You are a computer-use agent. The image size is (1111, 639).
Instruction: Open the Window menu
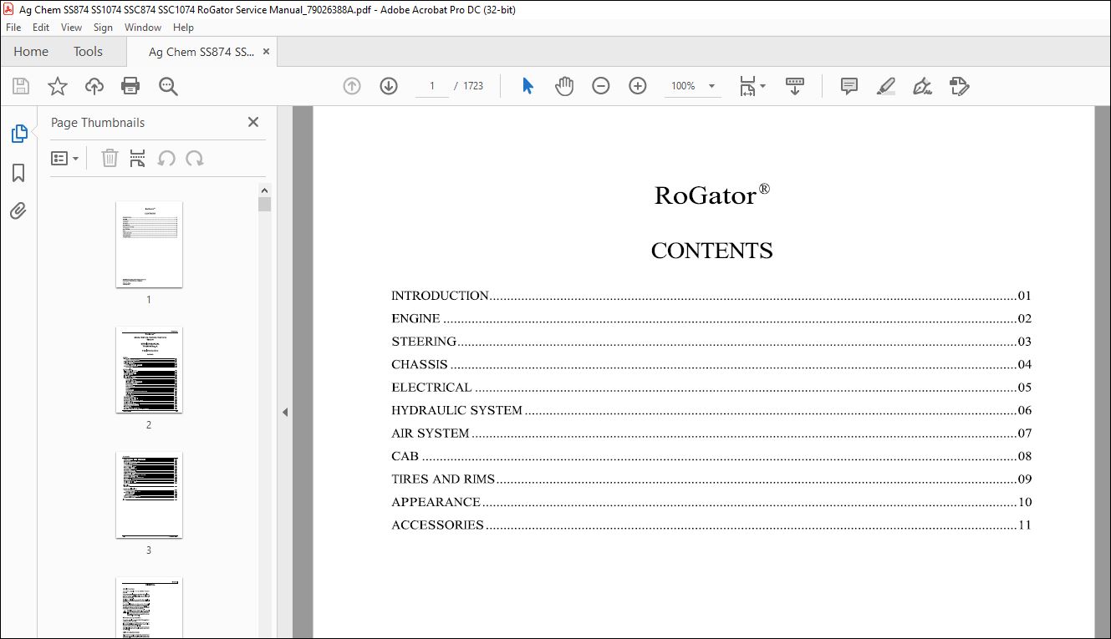(x=143, y=28)
